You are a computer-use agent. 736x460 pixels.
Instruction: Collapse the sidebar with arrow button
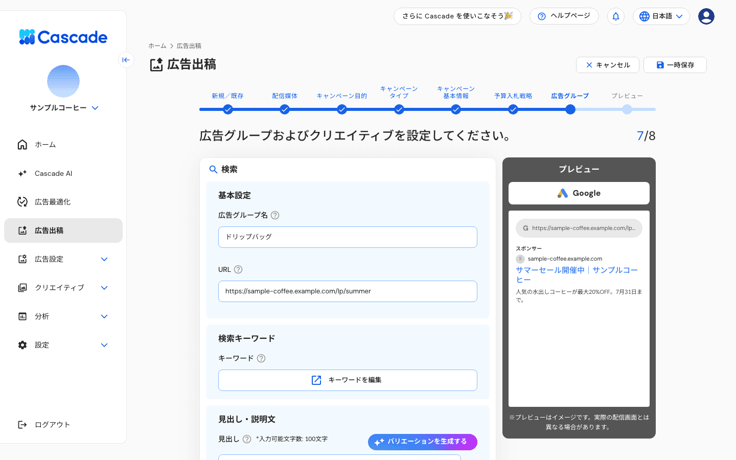click(126, 60)
